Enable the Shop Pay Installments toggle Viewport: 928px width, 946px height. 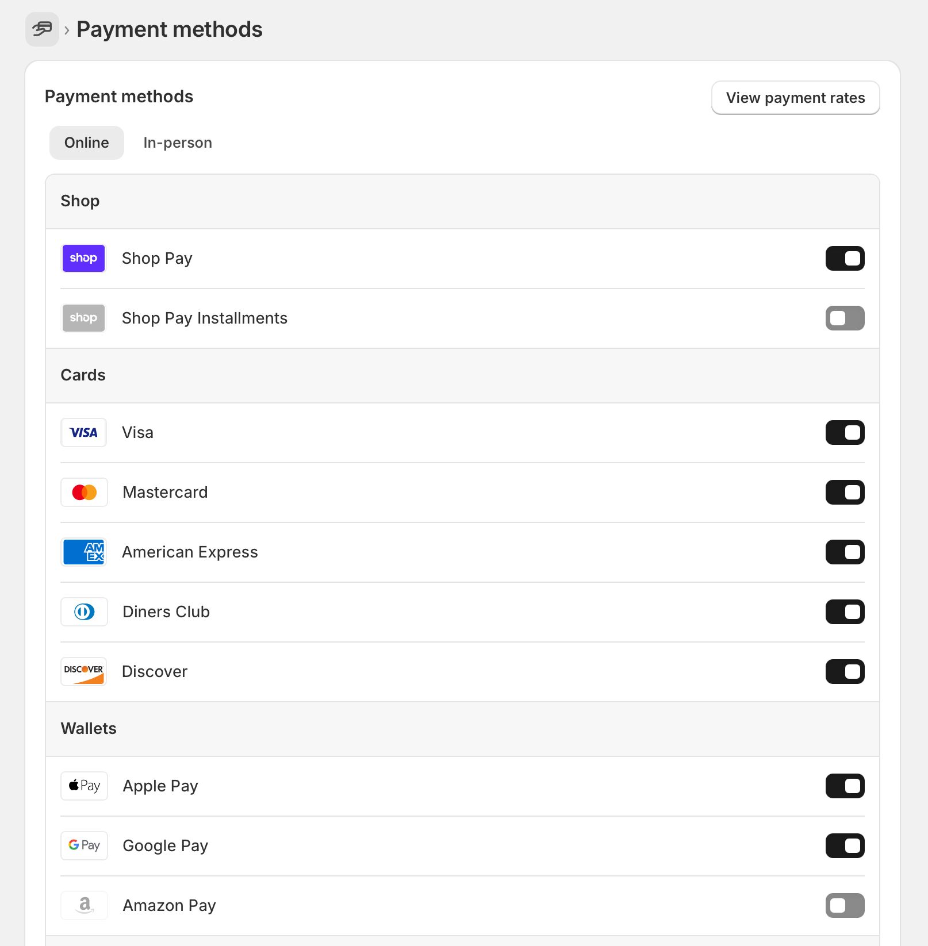point(845,318)
